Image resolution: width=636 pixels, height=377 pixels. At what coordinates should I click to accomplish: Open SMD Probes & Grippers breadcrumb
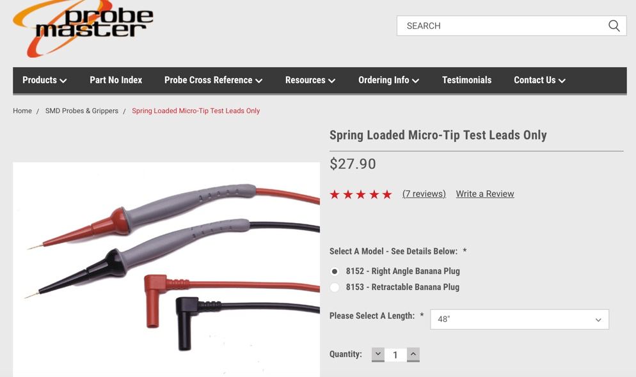[82, 111]
